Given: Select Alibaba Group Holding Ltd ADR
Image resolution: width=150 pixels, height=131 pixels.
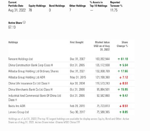Looking at the screenshot, I should [27, 77].
